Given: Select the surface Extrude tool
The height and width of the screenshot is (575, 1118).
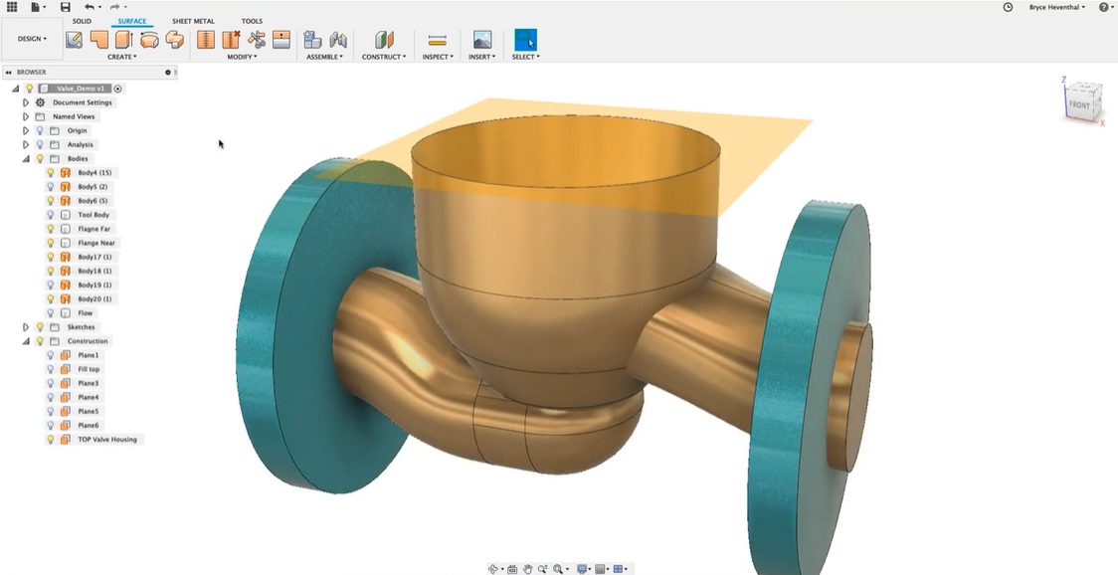Looking at the screenshot, I should (x=99, y=40).
